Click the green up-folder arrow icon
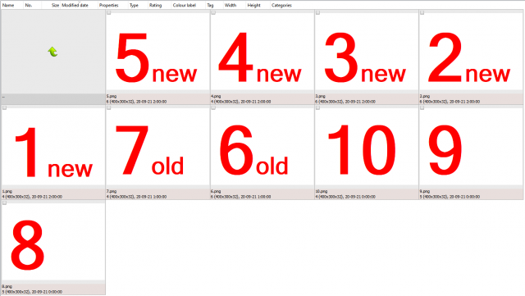The image size is (525, 296). tap(52, 52)
